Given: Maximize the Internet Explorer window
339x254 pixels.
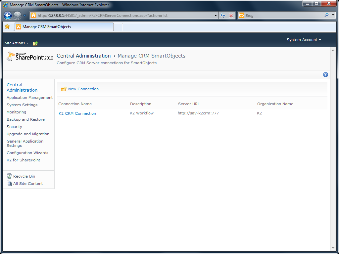Looking at the screenshot, I should point(316,3).
